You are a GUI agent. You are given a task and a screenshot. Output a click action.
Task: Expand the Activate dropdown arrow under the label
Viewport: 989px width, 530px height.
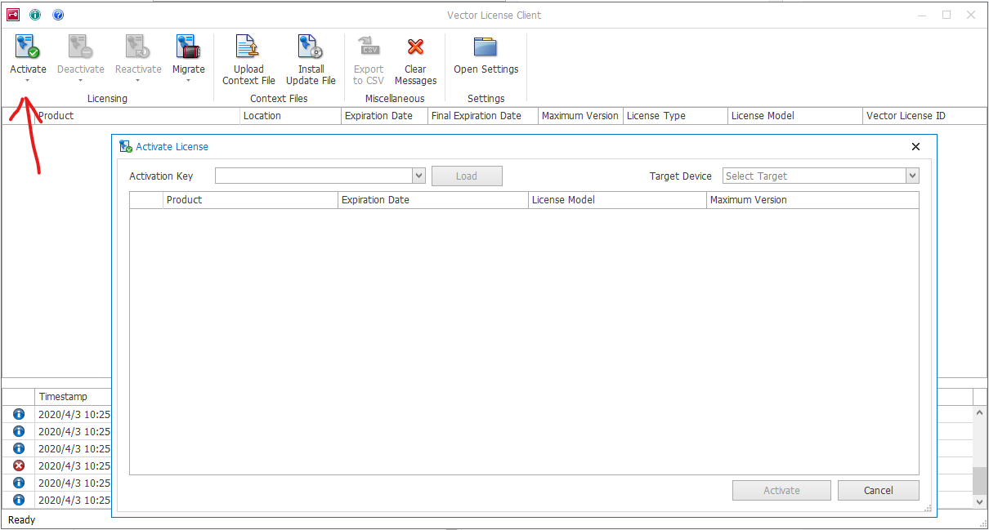coord(28,81)
